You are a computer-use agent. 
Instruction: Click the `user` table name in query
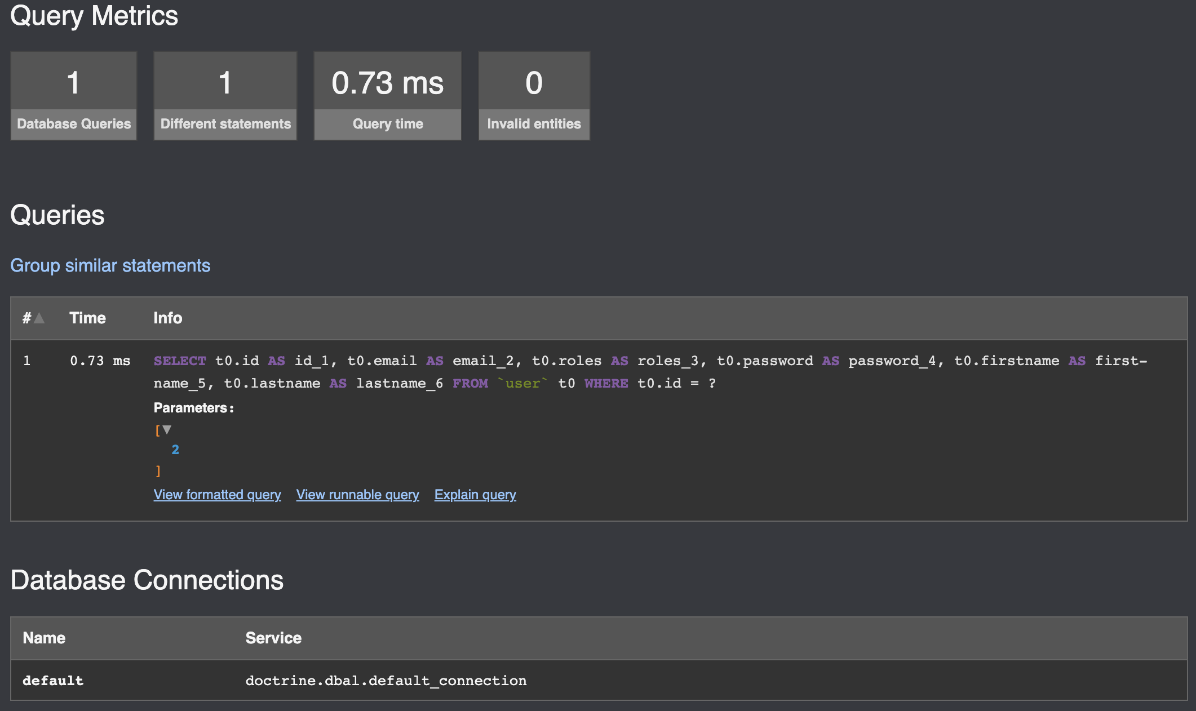click(522, 384)
